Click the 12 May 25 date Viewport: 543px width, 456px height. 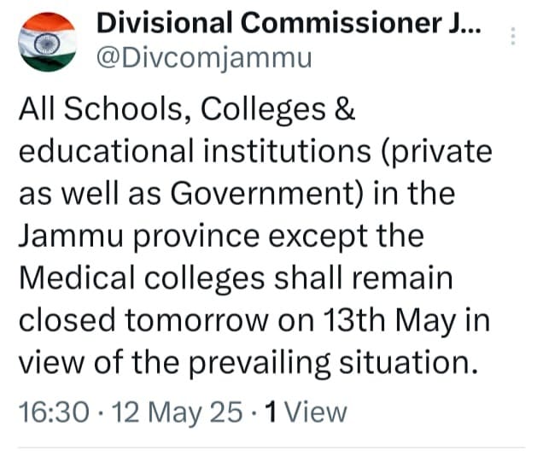coord(171,412)
